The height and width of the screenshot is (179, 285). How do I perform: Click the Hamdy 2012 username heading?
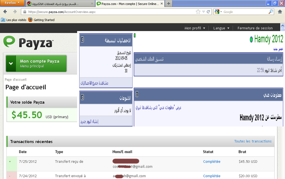[269, 39]
